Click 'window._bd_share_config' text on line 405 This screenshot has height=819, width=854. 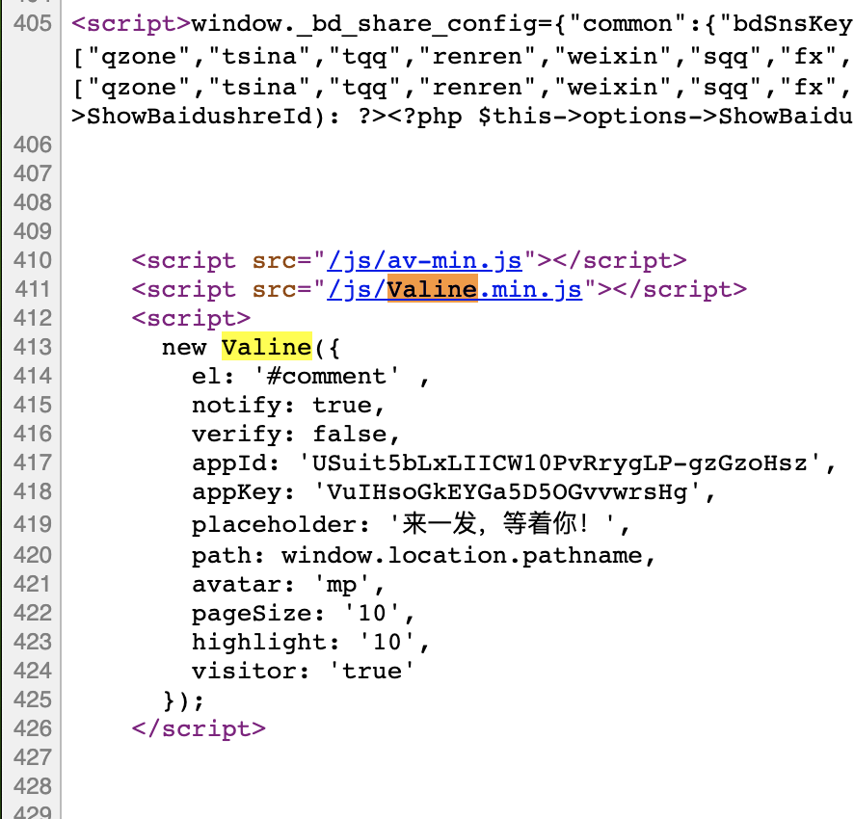364,24
